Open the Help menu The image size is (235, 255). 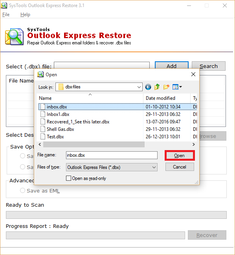coord(25,15)
